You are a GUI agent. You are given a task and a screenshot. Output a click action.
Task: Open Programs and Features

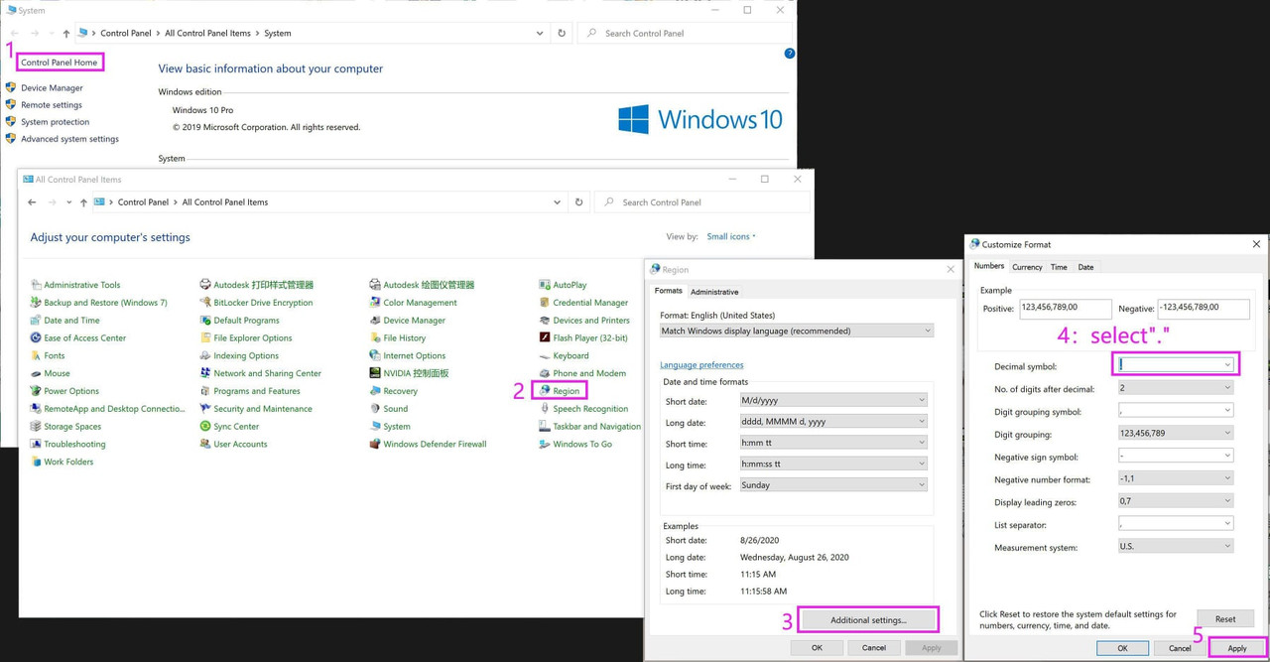click(250, 391)
